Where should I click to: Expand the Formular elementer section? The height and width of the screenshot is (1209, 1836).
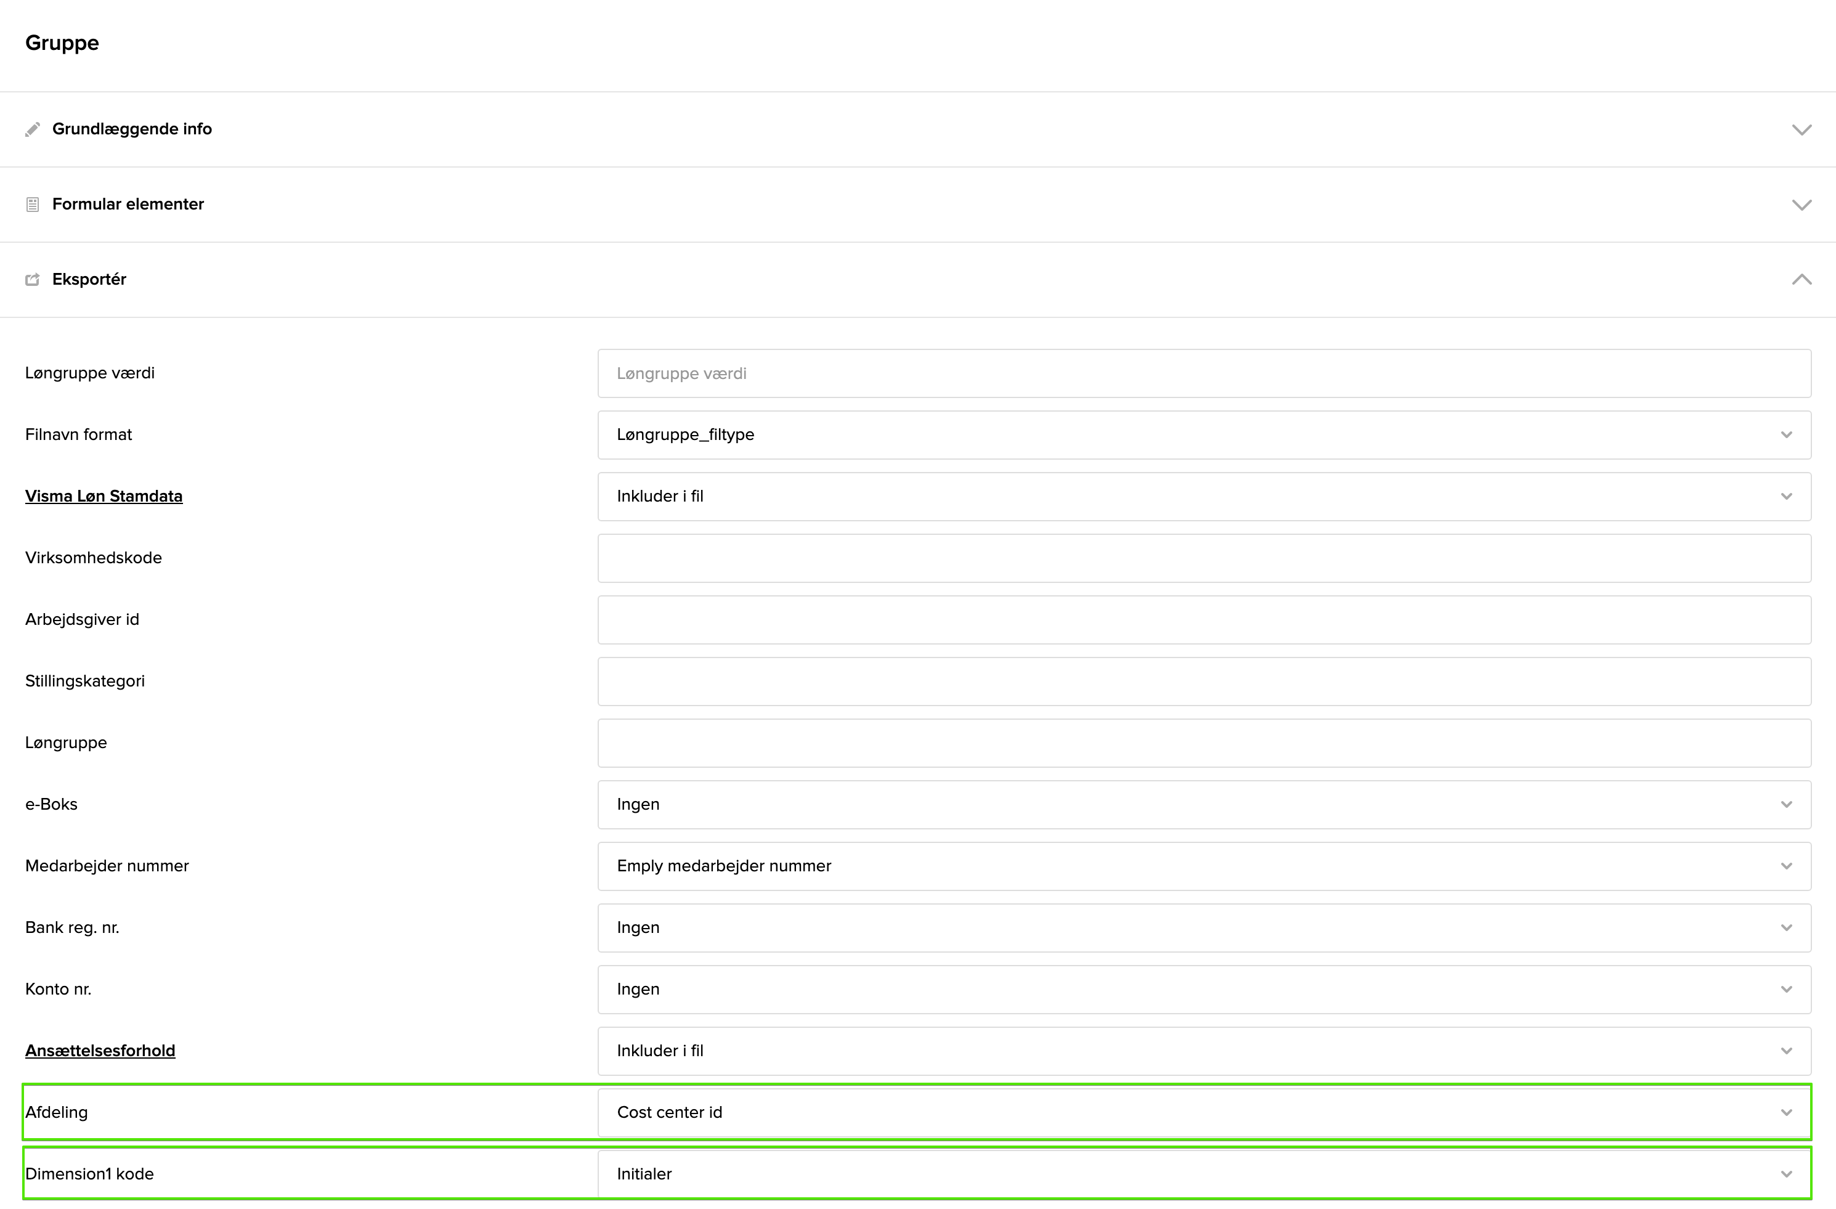[x=1802, y=205]
